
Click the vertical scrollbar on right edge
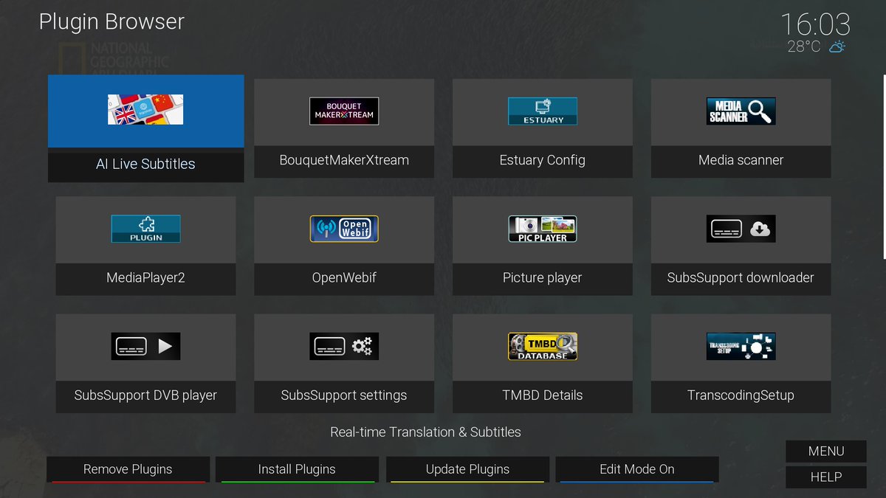click(884, 167)
